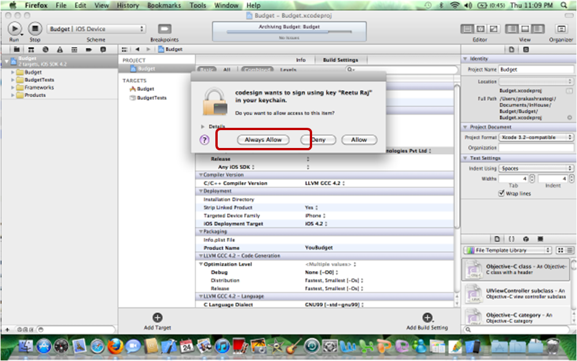Open the Tools menu
Image resolution: width=577 pixels, height=361 pixels.
point(198,5)
